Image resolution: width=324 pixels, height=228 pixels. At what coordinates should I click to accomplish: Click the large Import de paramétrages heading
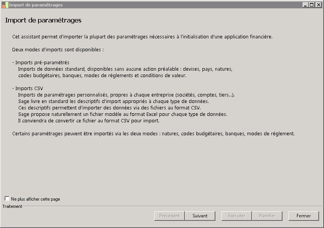[x=43, y=21]
